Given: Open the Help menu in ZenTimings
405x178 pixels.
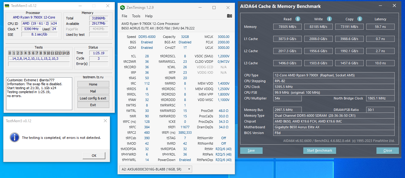Looking at the screenshot, I should (149, 16).
